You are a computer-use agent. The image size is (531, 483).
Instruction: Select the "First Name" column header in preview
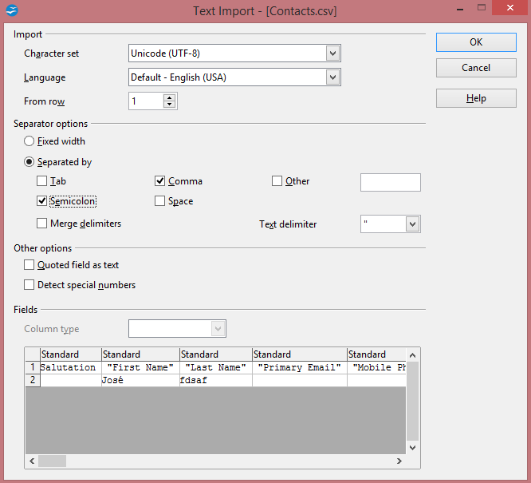click(140, 354)
